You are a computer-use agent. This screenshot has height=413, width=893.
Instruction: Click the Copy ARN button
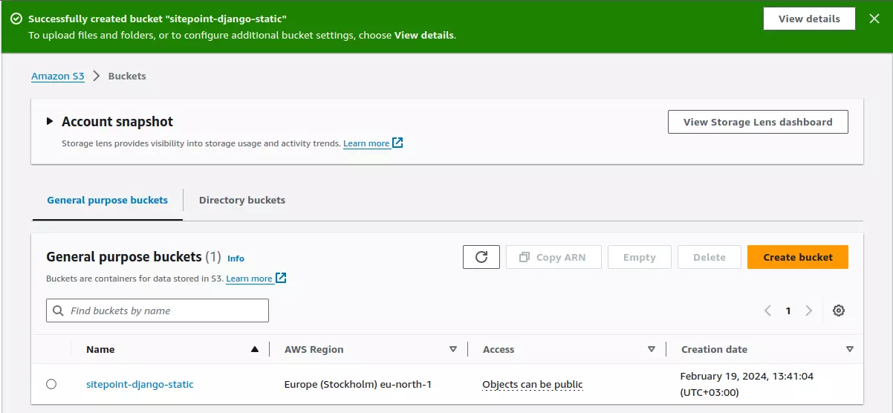[553, 257]
